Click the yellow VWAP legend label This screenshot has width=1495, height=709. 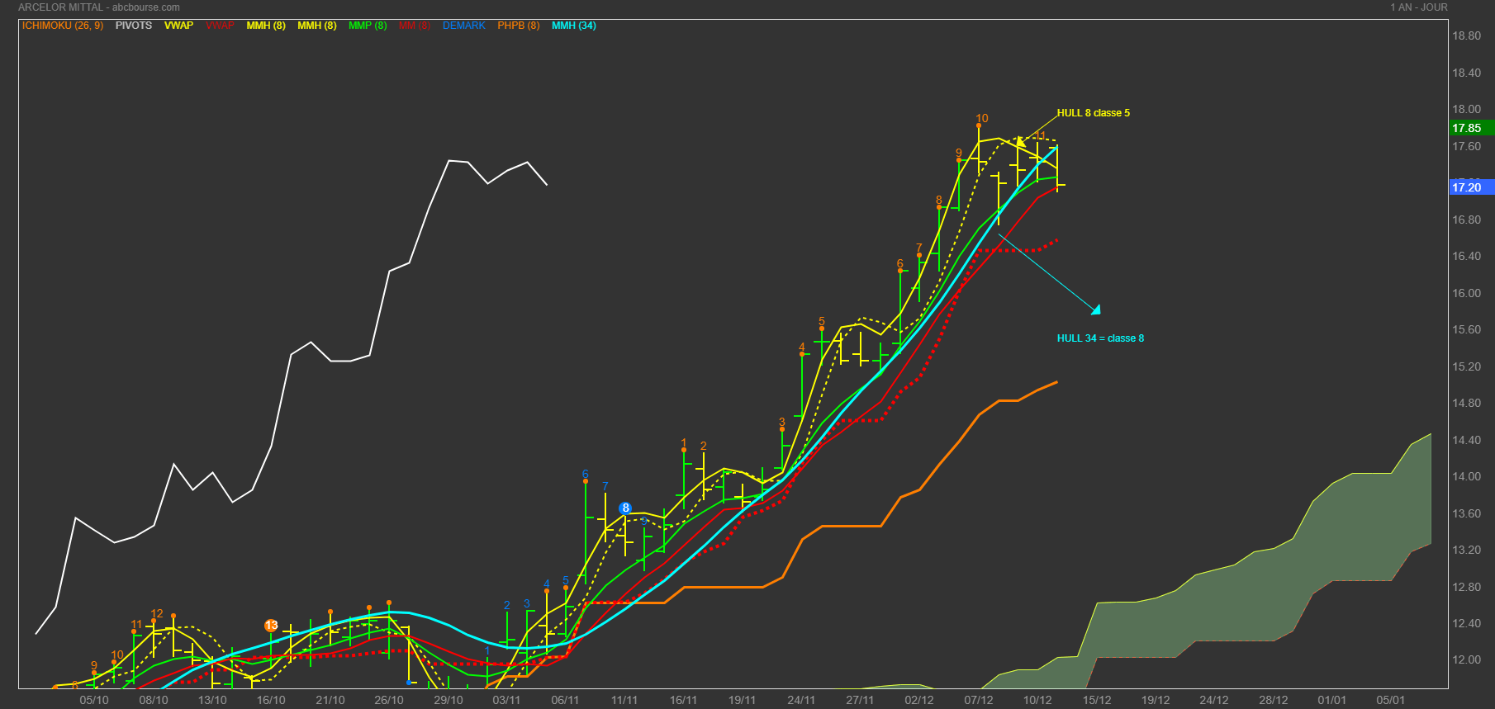click(178, 26)
